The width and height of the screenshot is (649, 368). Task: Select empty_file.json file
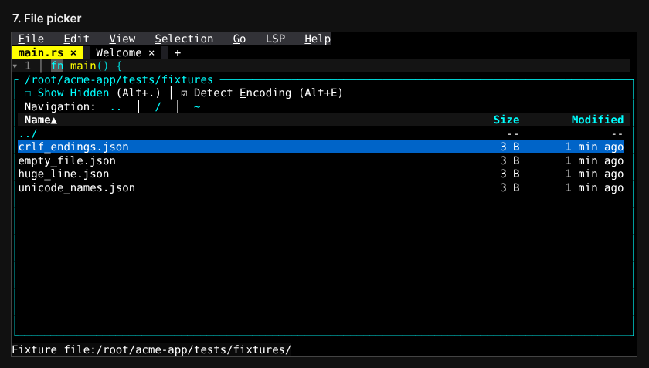(x=321, y=160)
